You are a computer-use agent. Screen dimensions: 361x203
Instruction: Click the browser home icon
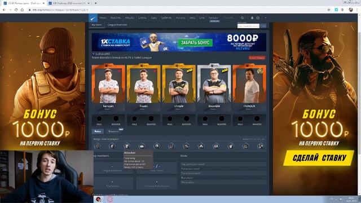click(22, 10)
